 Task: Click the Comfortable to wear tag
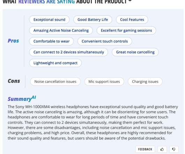(x=51, y=41)
